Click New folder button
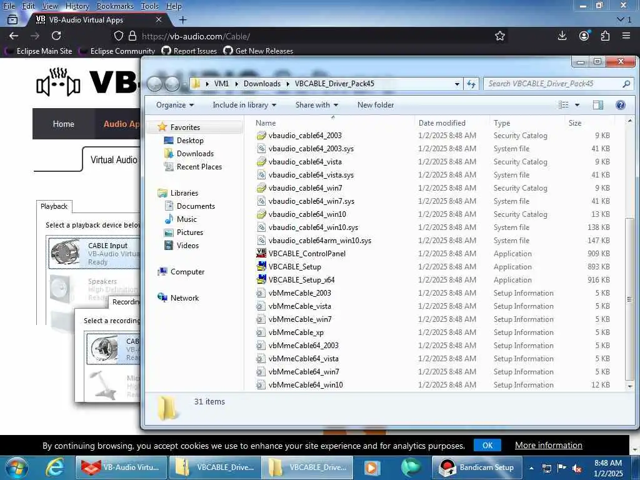Screen dimensions: 640x480 [x=376, y=105]
